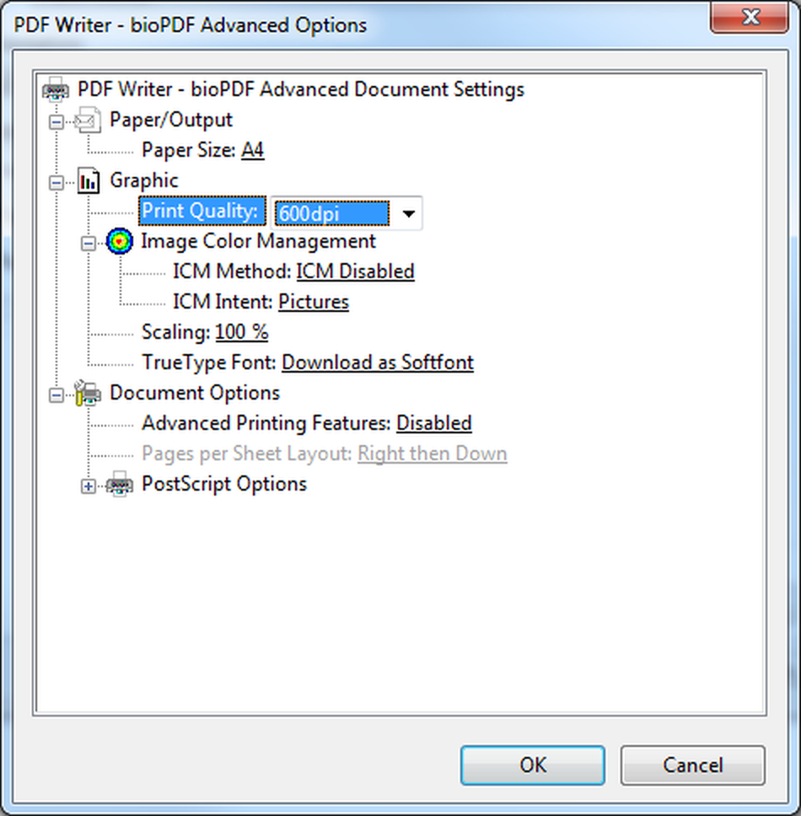Select the Paper/Output tree label

tap(170, 121)
